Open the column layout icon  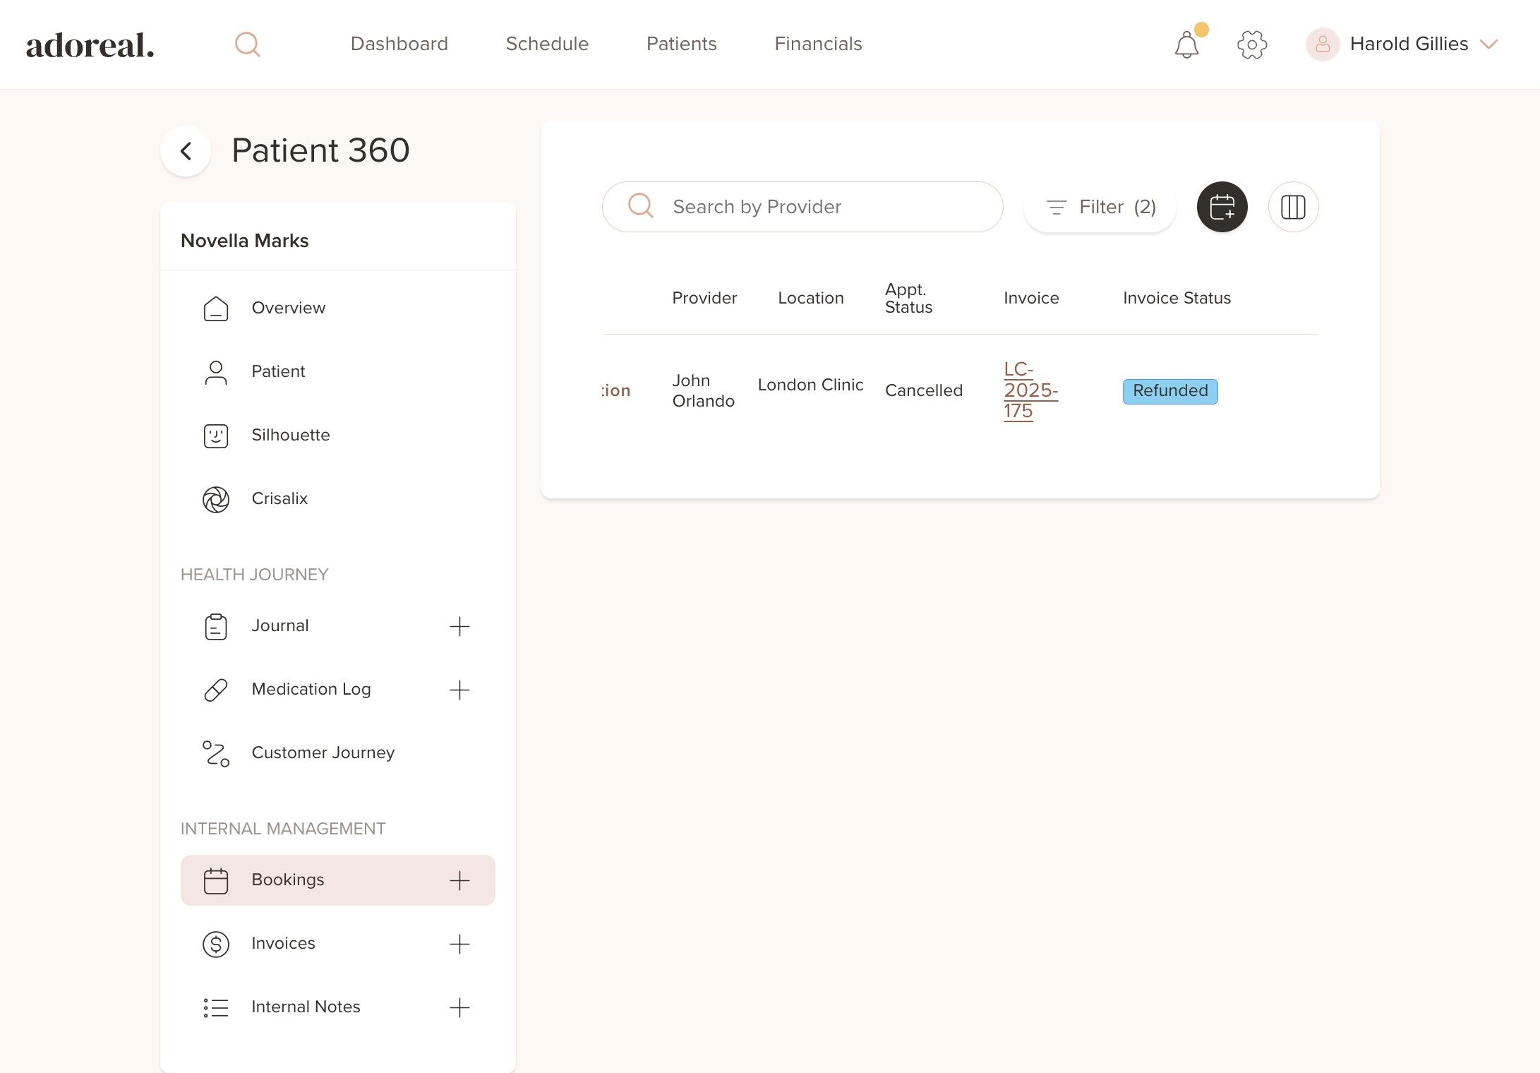point(1292,207)
